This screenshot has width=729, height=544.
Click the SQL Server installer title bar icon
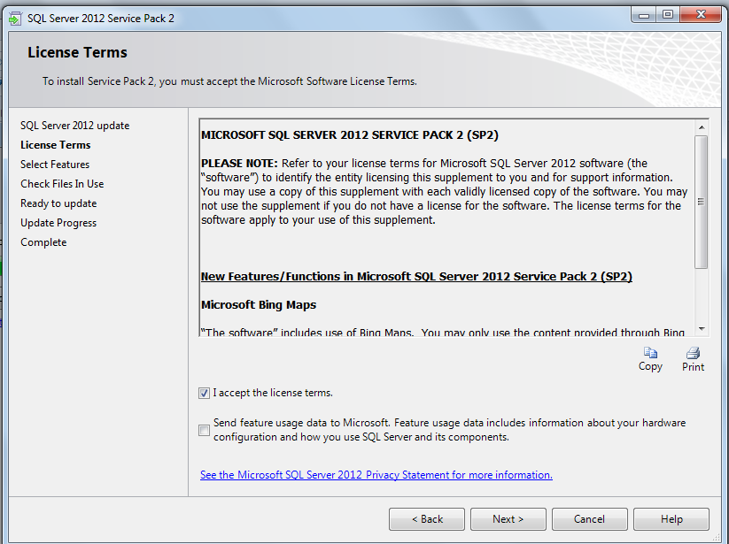[15, 19]
